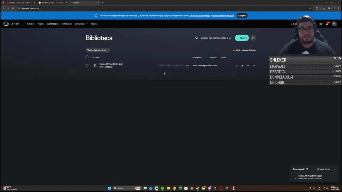The height and width of the screenshot is (192, 342).
Task: Open Precios in the navigation bar
Action: click(94, 24)
